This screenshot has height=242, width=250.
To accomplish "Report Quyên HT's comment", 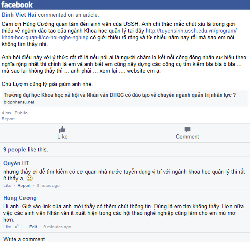I will [24, 186].
